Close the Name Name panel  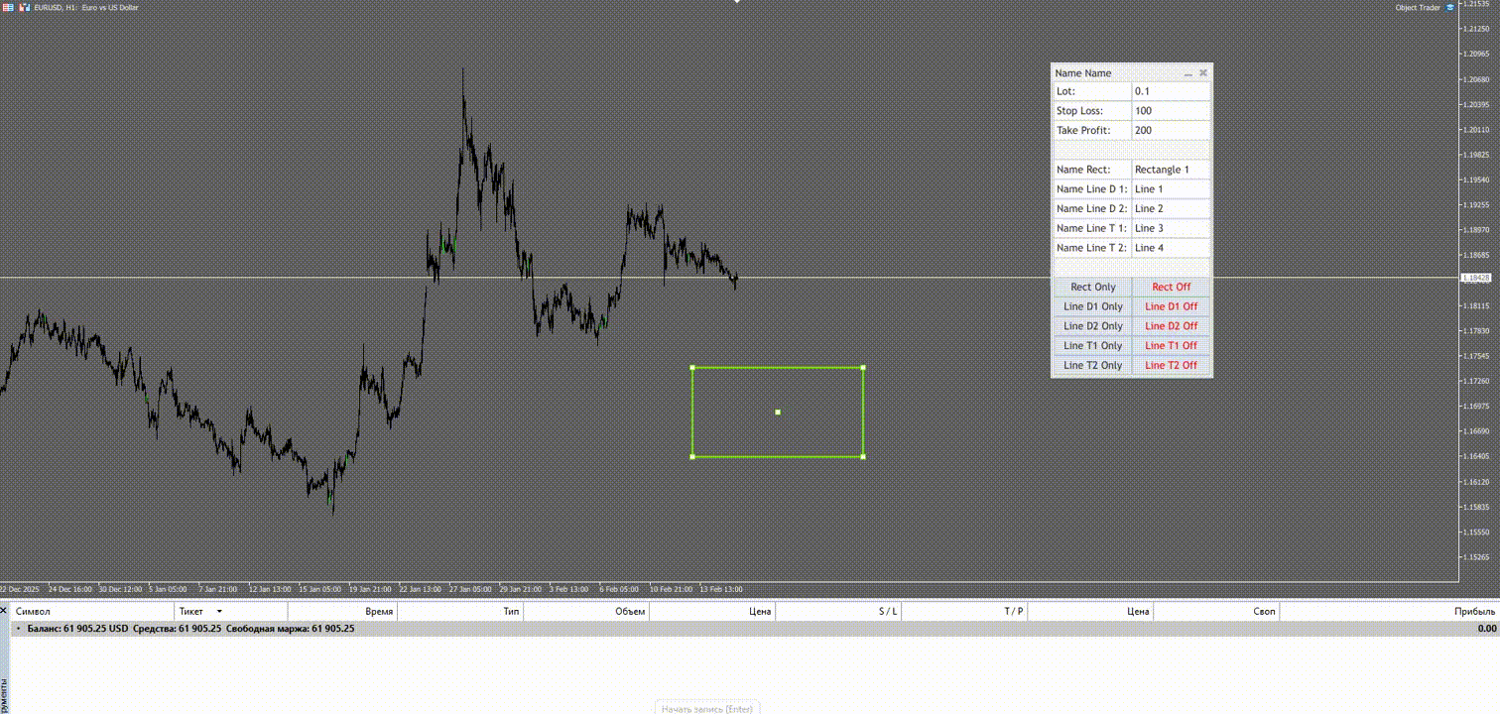click(x=1203, y=72)
